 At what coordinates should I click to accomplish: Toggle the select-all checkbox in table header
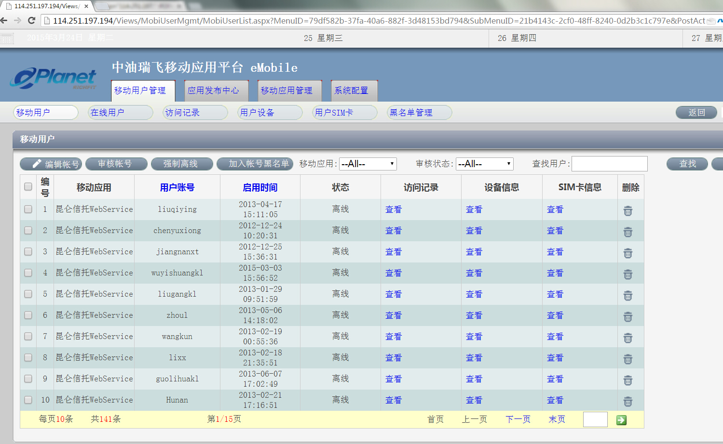pyautogui.click(x=28, y=186)
